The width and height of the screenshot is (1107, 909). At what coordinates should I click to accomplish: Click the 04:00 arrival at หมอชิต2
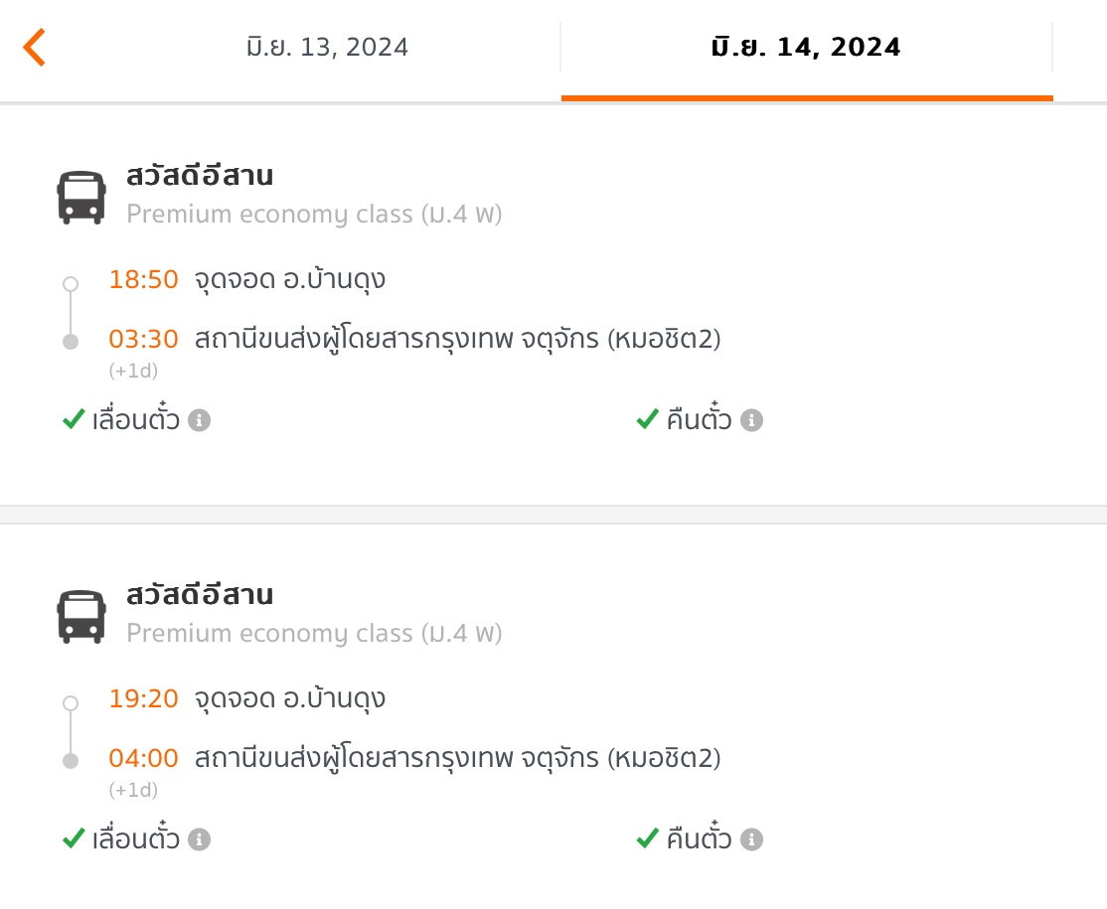coord(143,759)
